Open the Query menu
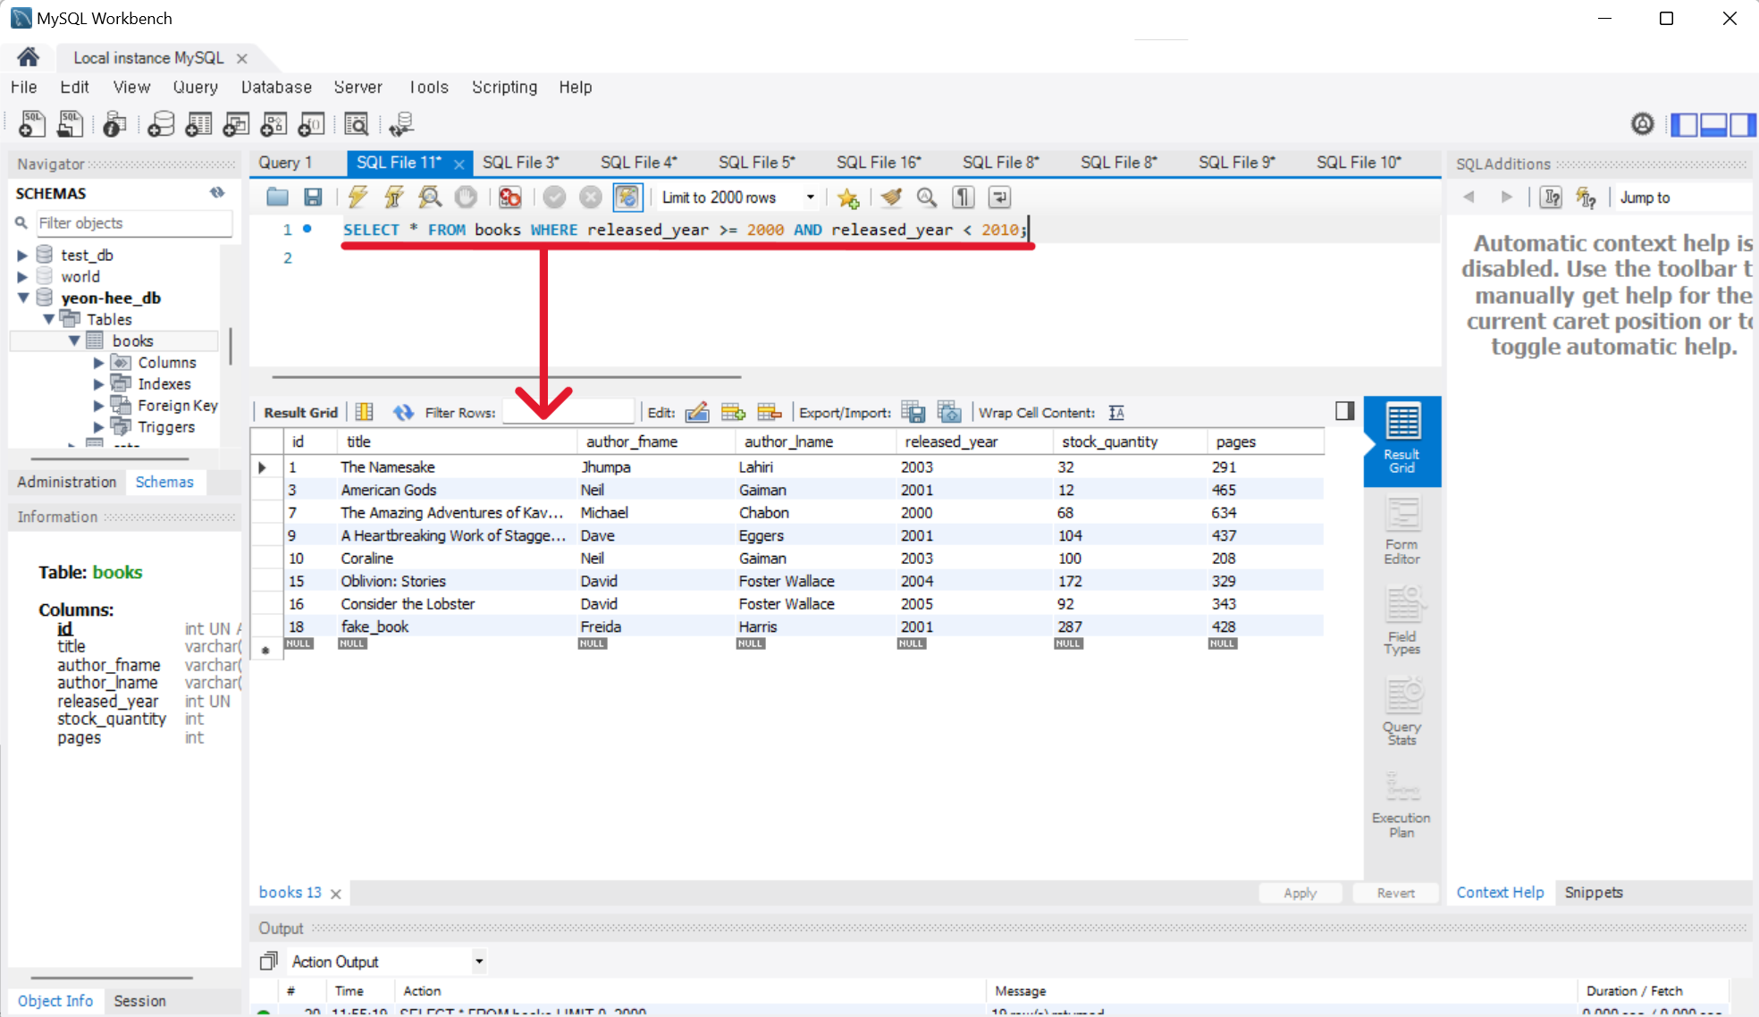Image resolution: width=1759 pixels, height=1017 pixels. [x=195, y=87]
